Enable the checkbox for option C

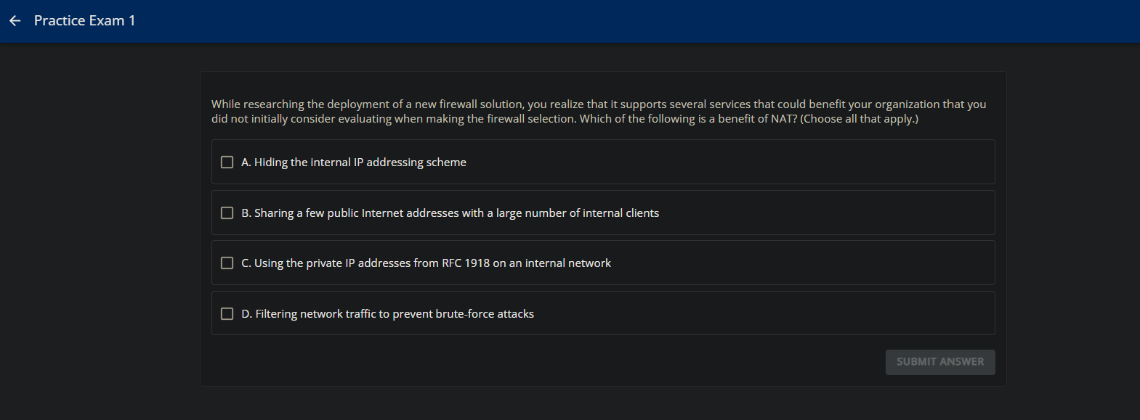tap(227, 263)
